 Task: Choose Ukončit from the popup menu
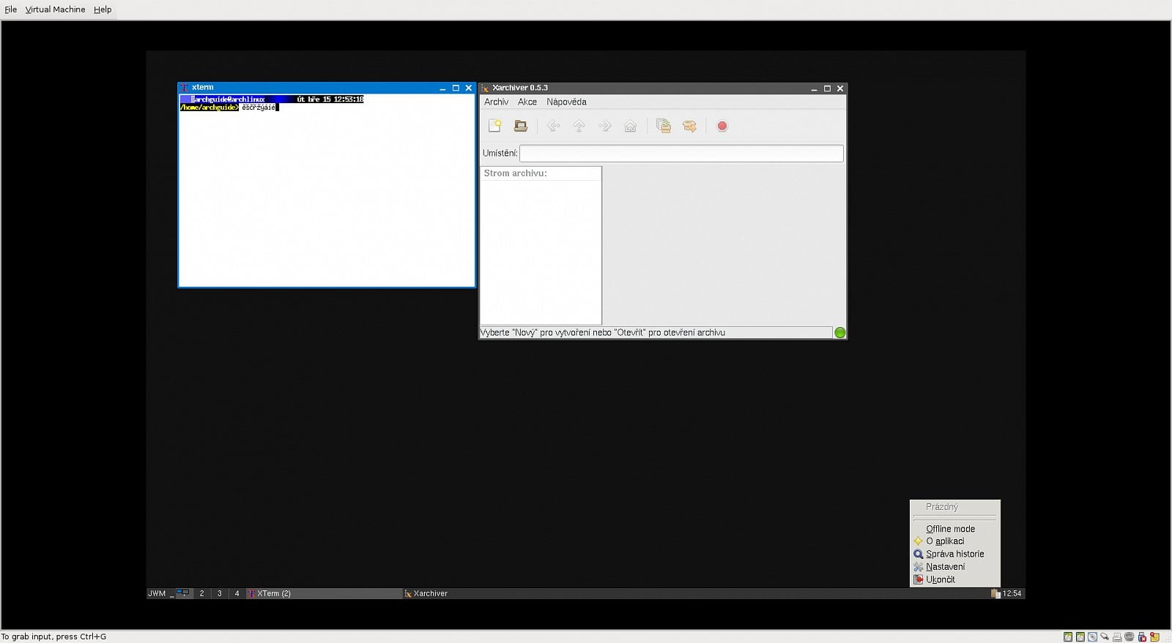click(x=955, y=579)
